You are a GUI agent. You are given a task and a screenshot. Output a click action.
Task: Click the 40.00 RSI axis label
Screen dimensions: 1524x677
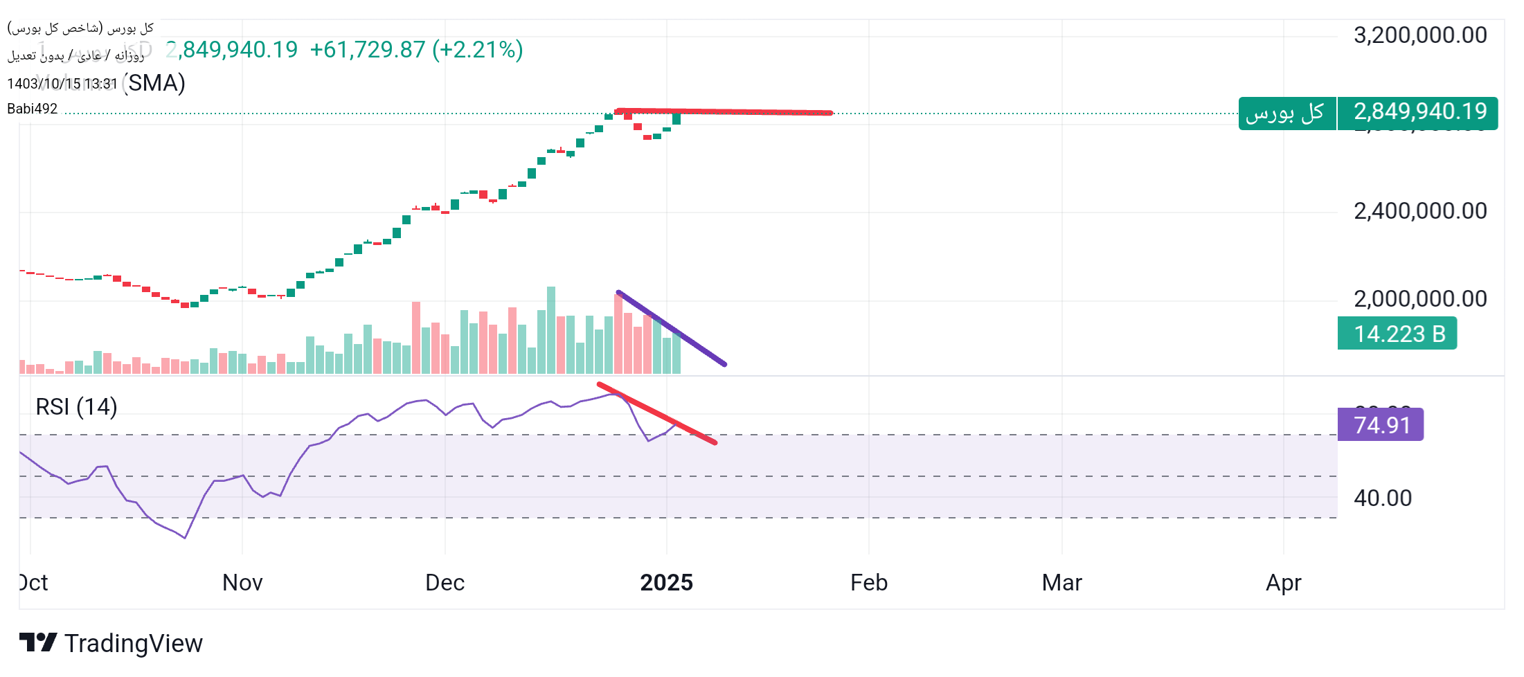1382,498
